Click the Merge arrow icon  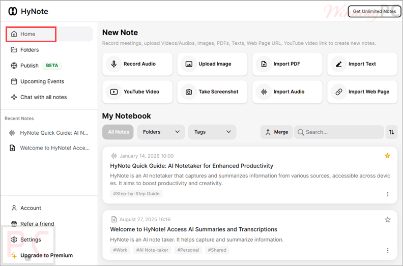268,132
